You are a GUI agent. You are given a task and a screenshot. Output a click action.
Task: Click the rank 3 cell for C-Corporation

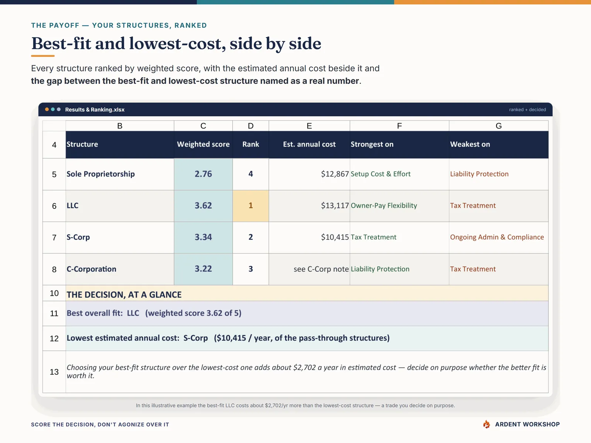(x=251, y=269)
